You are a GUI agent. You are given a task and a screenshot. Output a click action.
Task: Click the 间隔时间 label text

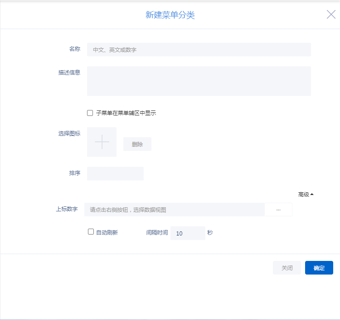157,233
